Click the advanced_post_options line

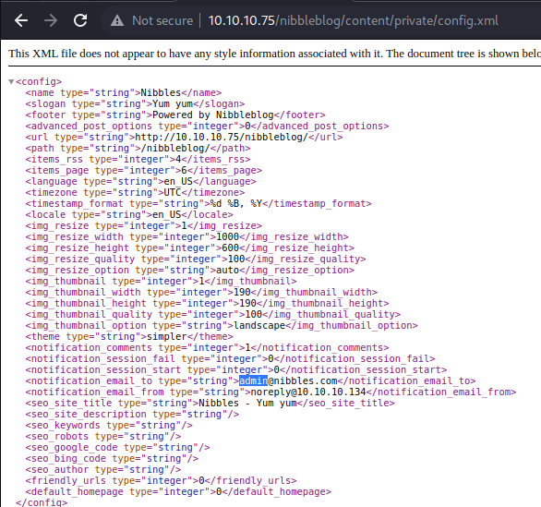pyautogui.click(x=207, y=126)
